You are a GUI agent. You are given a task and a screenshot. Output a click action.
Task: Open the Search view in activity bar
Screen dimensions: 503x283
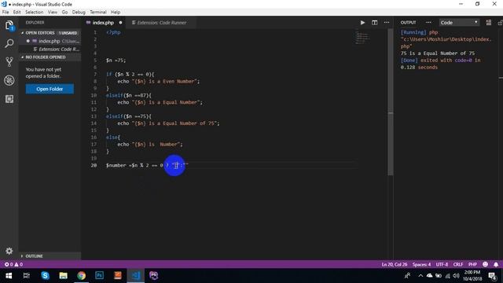(x=9, y=43)
